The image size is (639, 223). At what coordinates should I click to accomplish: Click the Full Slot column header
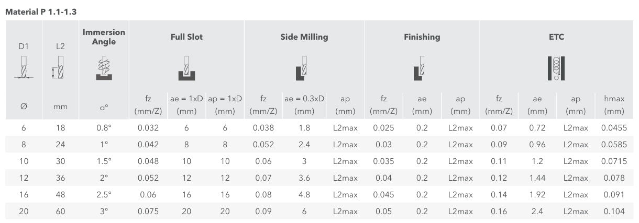click(186, 37)
